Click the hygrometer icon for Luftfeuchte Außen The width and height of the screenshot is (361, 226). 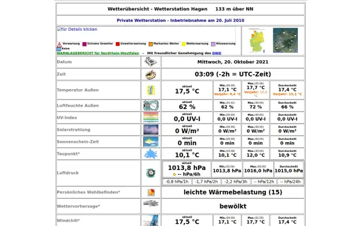click(x=151, y=105)
